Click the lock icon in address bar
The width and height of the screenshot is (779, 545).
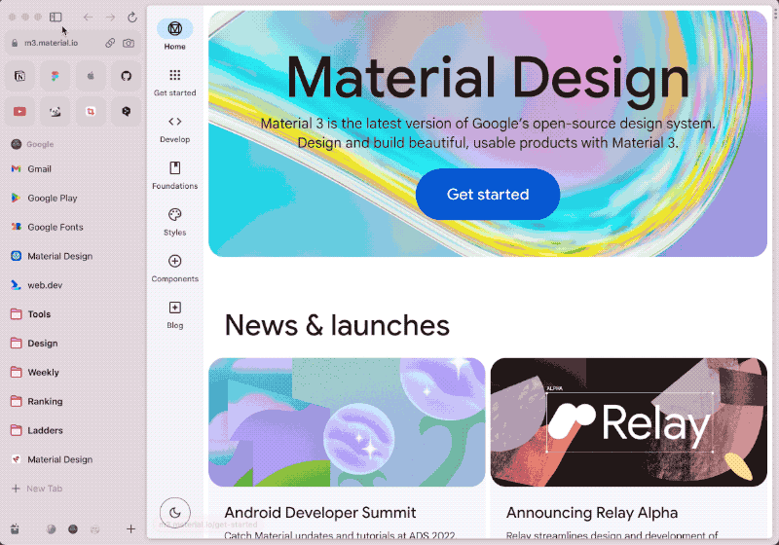(15, 43)
